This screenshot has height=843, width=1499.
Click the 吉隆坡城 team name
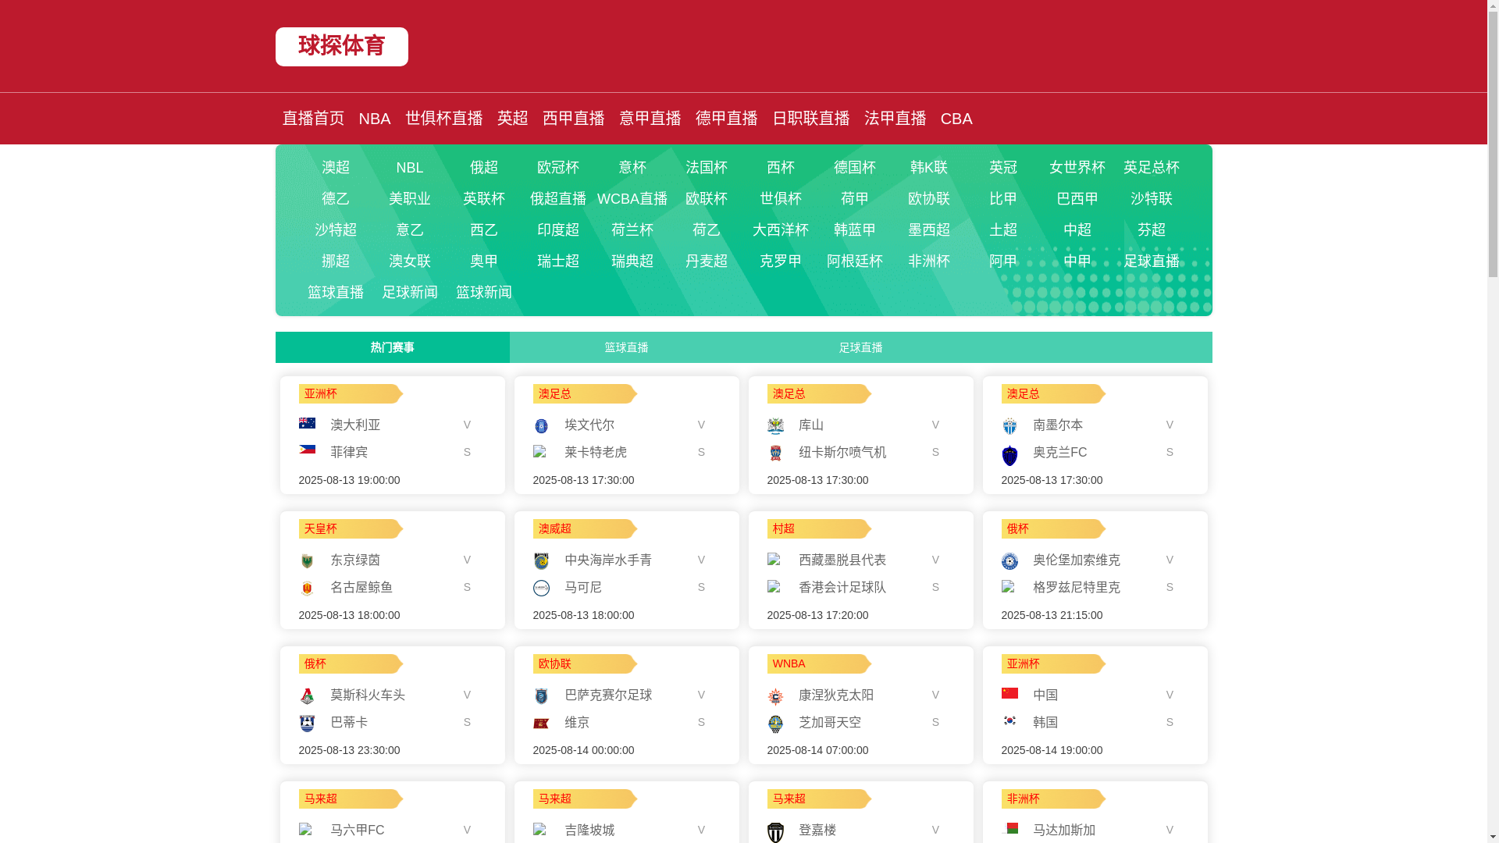point(589,830)
